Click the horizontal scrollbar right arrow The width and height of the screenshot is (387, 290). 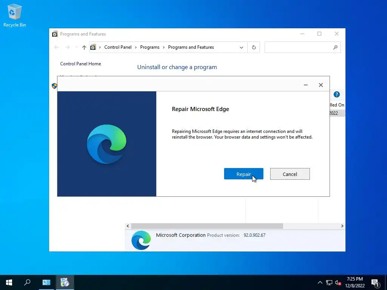[x=342, y=226]
